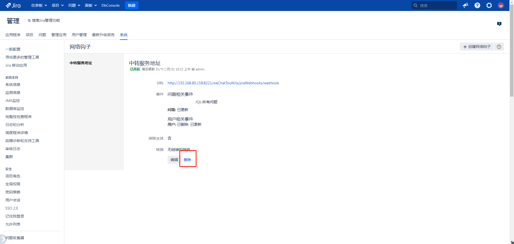Open the 问题 dropdown in top navigation
The height and width of the screenshot is (244, 514).
(x=74, y=5)
